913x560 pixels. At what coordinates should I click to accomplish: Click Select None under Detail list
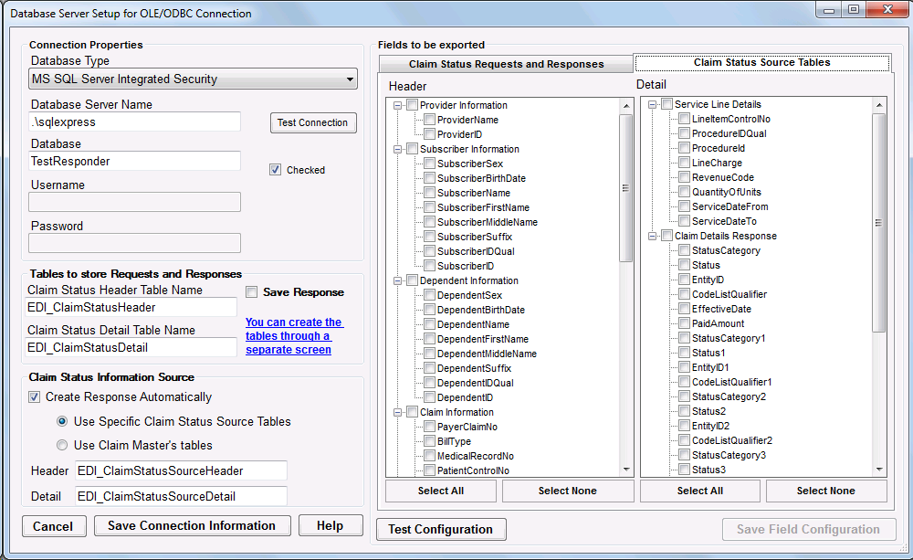[x=825, y=491]
